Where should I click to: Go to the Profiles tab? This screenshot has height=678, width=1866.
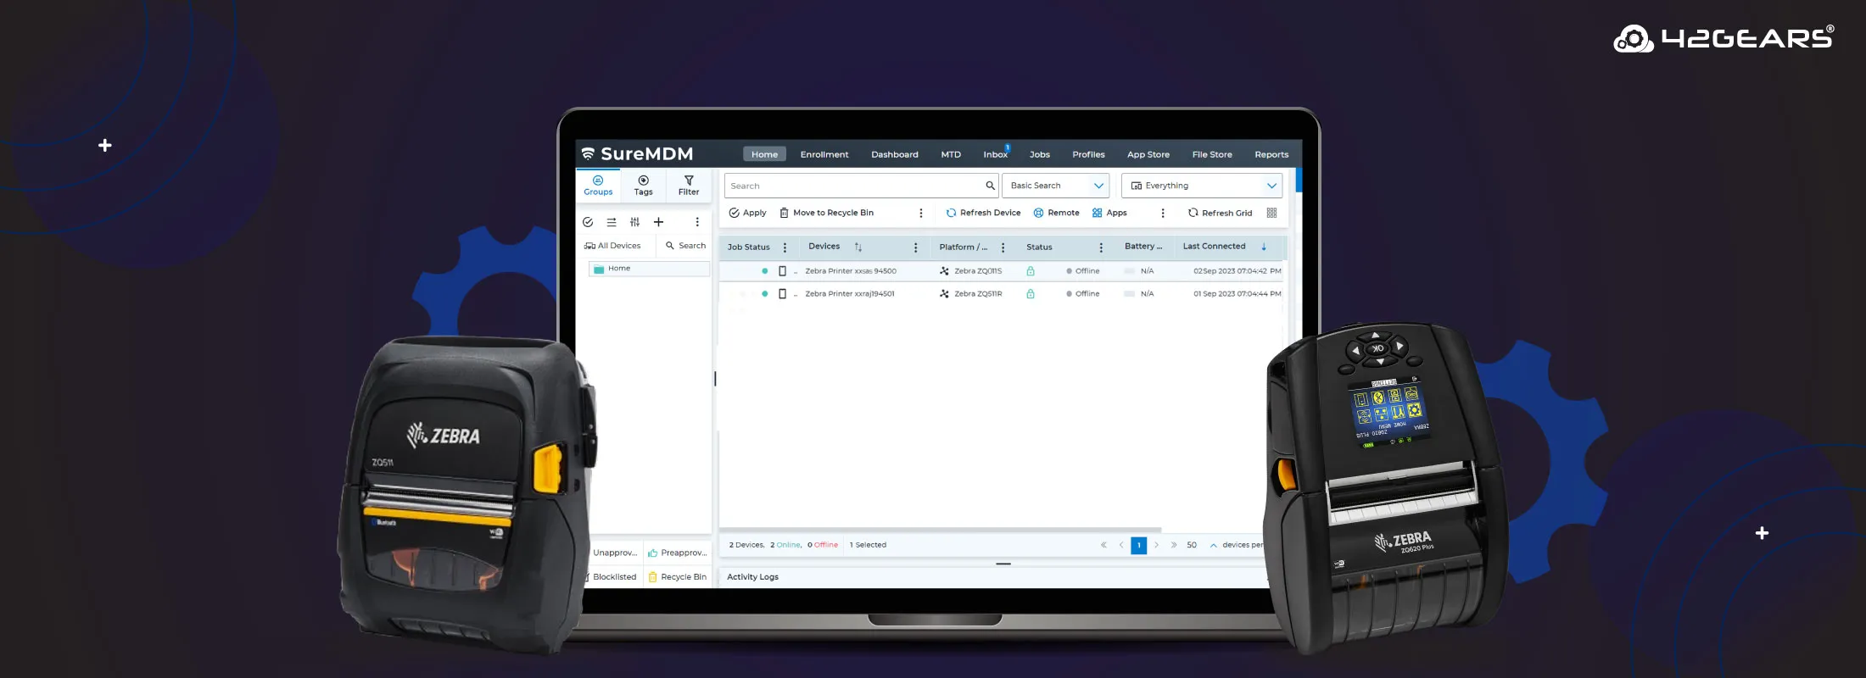(1088, 154)
